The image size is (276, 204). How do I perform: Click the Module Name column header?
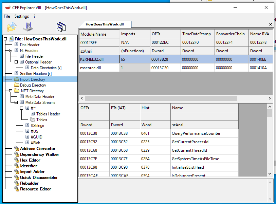pos(99,34)
